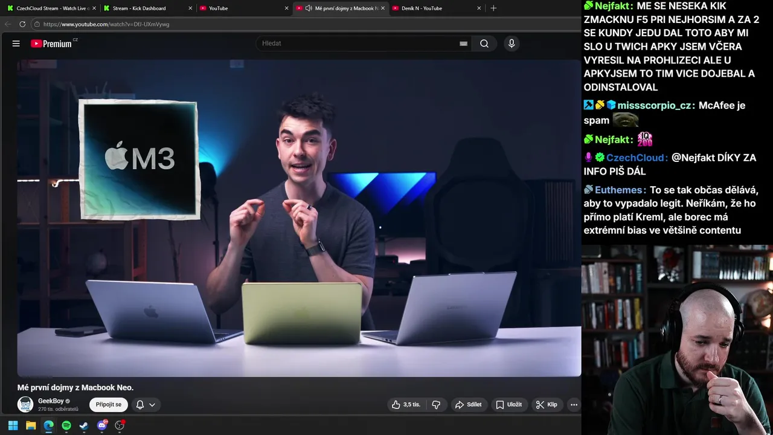
Task: Open Spotify from the taskbar
Action: (66, 425)
